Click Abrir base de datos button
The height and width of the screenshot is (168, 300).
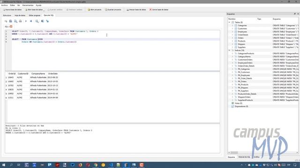point(34,9)
